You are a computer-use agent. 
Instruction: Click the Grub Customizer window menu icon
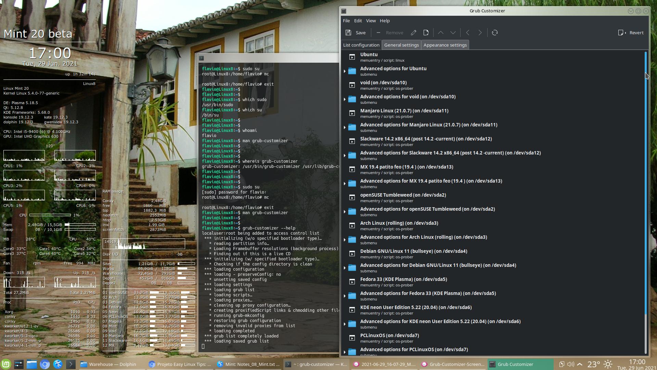pos(344,11)
